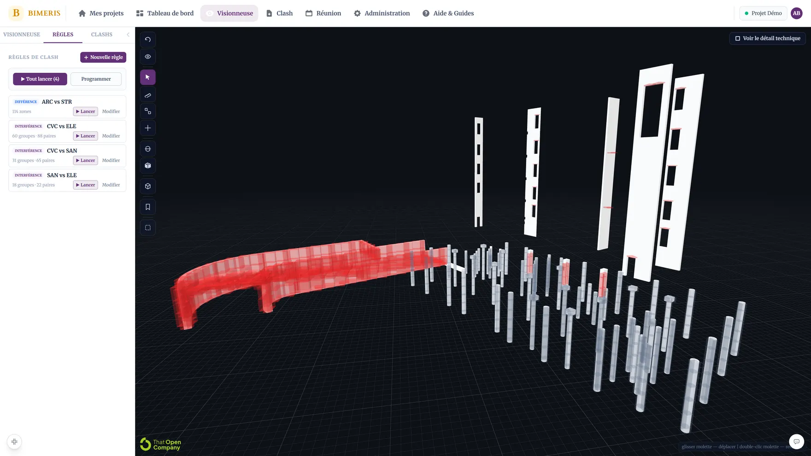Click the reset view rotate arrow icon
Image resolution: width=811 pixels, height=456 pixels.
click(x=148, y=40)
